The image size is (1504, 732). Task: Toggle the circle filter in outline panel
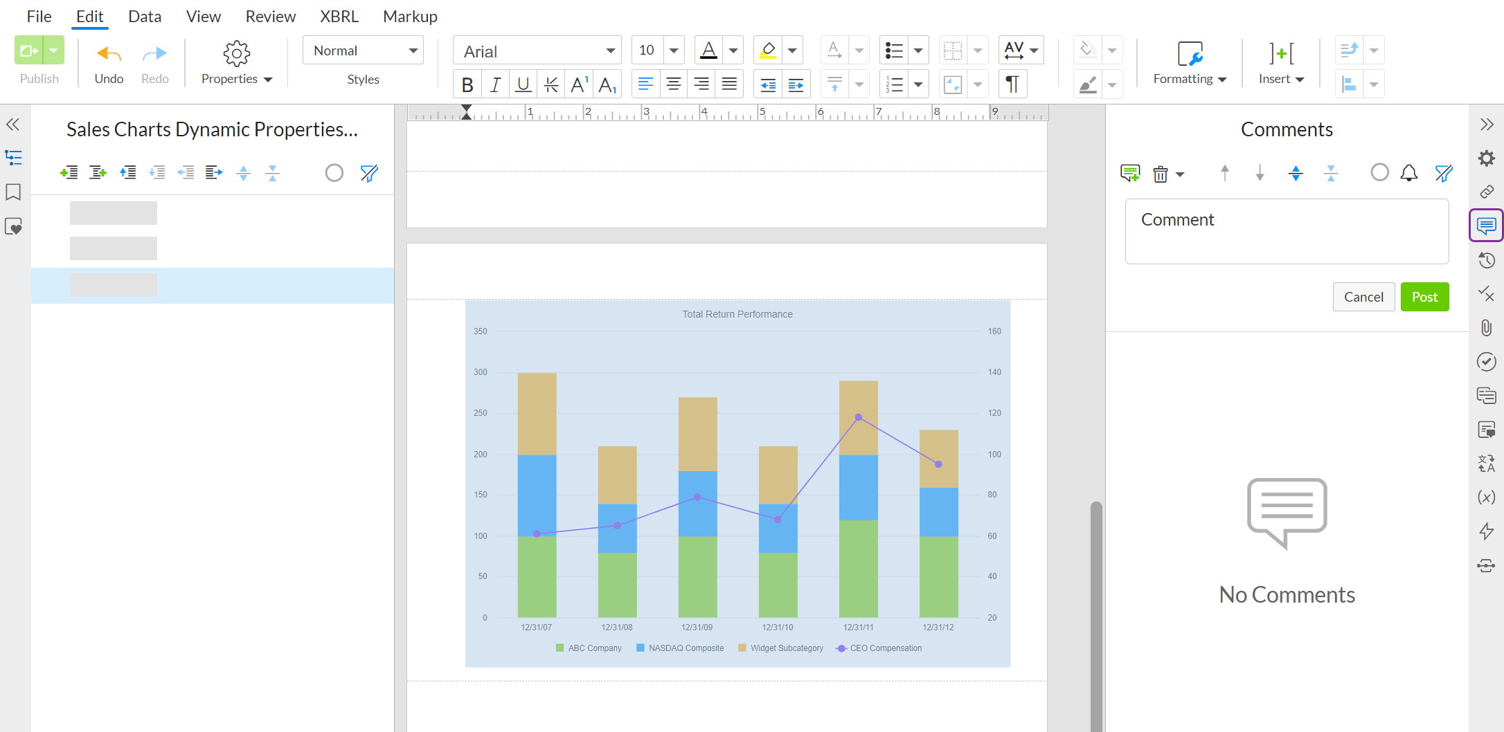[334, 173]
